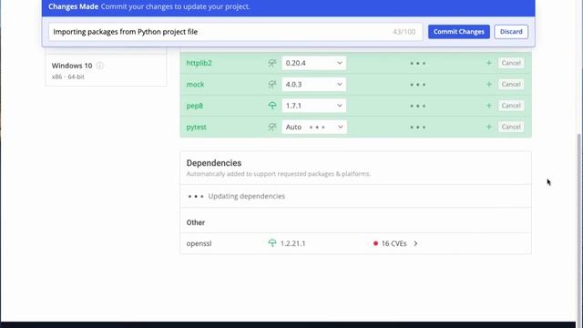The height and width of the screenshot is (328, 583).
Task: Click the 43/100 character counter
Action: [404, 32]
